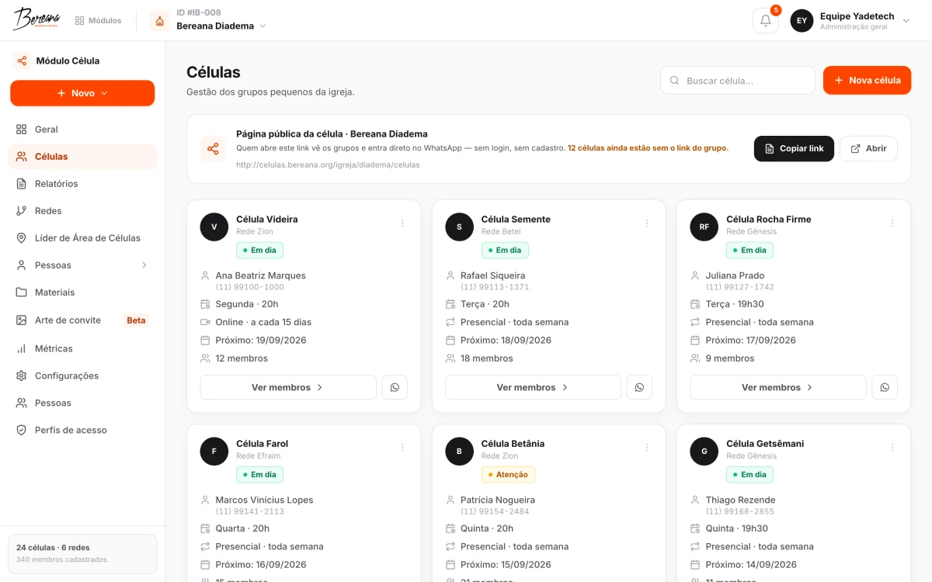Click the G avatar of Célula Getsêmani

704,451
